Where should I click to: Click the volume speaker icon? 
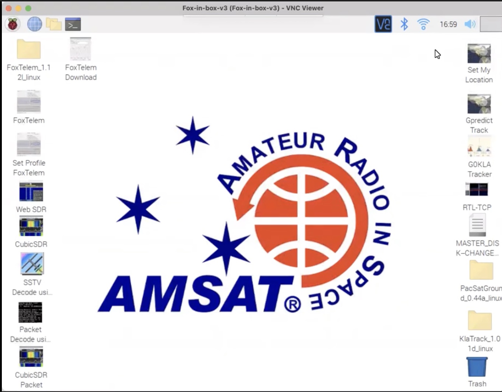point(470,24)
